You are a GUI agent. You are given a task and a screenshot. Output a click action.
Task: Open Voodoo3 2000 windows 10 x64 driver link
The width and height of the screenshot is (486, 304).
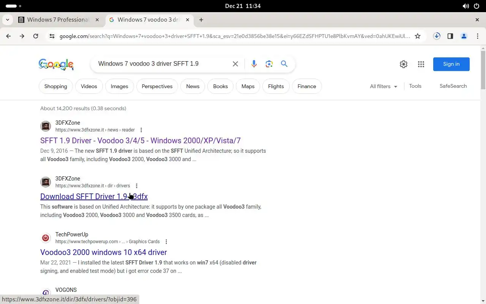coord(104,252)
